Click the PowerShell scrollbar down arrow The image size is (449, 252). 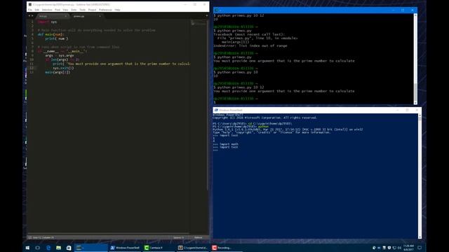coord(420,237)
